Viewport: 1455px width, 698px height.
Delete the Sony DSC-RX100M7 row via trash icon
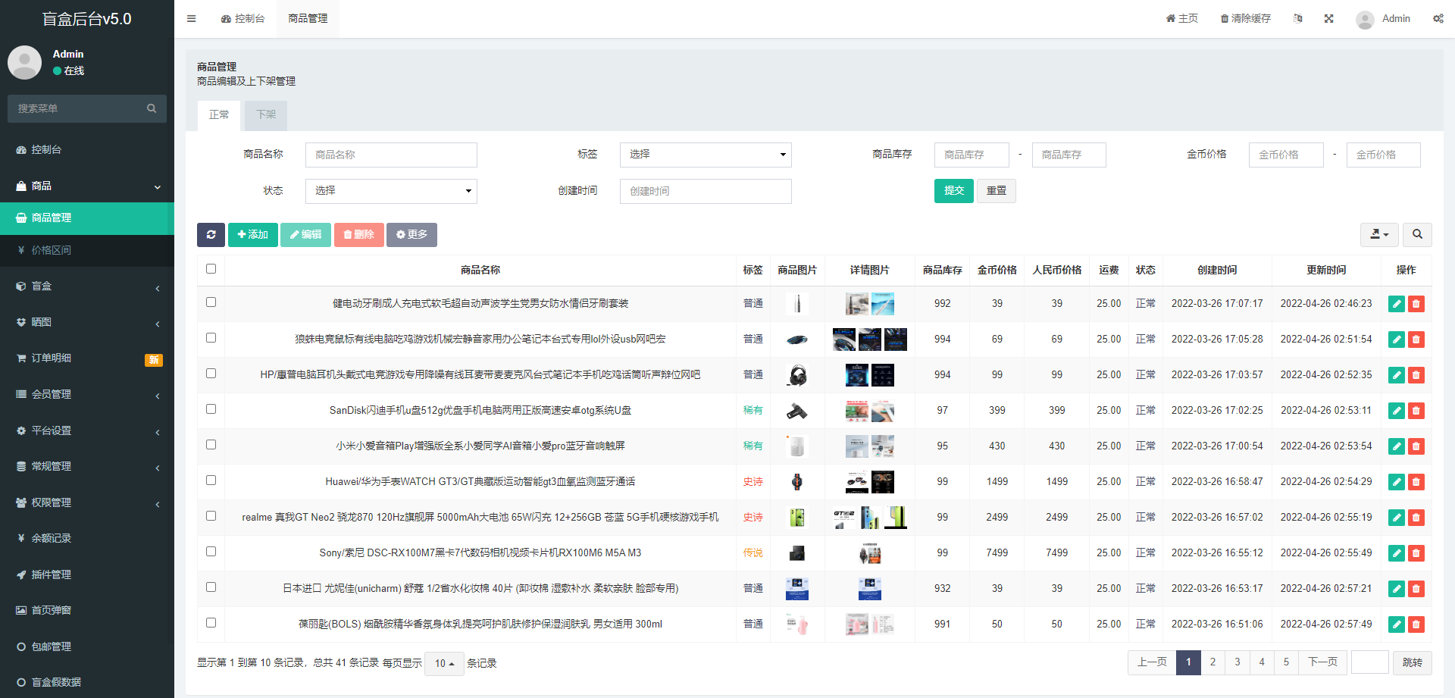(x=1416, y=553)
